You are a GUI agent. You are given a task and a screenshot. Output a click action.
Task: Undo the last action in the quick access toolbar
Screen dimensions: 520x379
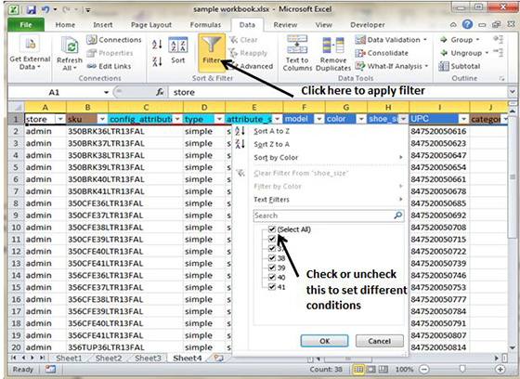click(45, 9)
